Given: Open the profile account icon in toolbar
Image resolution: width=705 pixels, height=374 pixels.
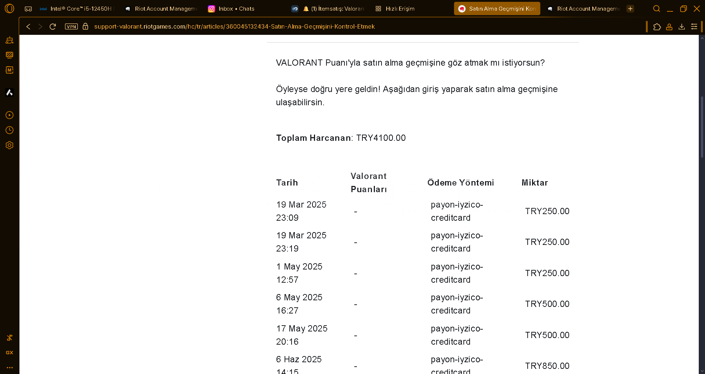Looking at the screenshot, I should tap(669, 26).
